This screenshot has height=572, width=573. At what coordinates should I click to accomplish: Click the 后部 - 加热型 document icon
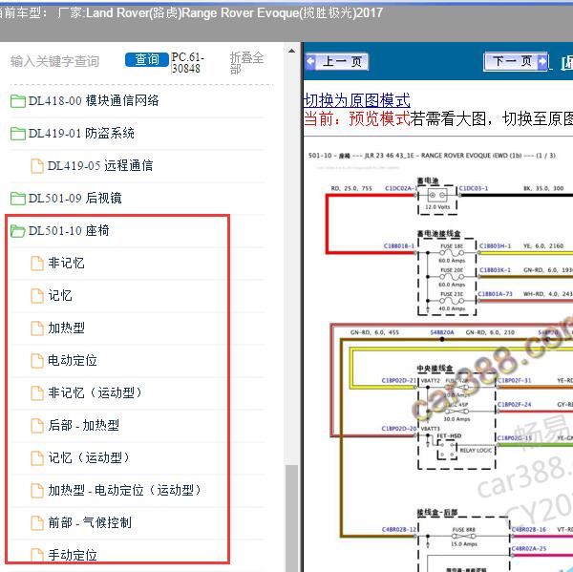click(36, 426)
